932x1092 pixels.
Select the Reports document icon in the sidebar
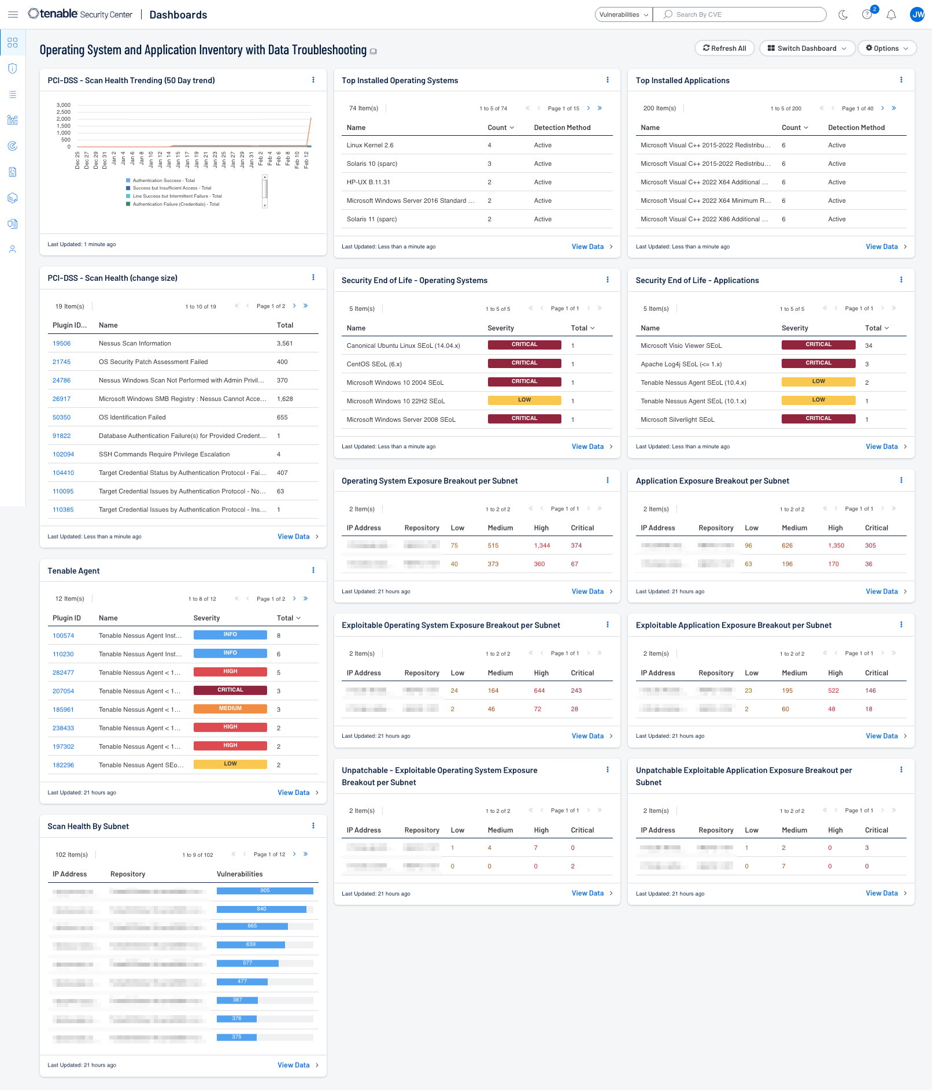point(13,172)
